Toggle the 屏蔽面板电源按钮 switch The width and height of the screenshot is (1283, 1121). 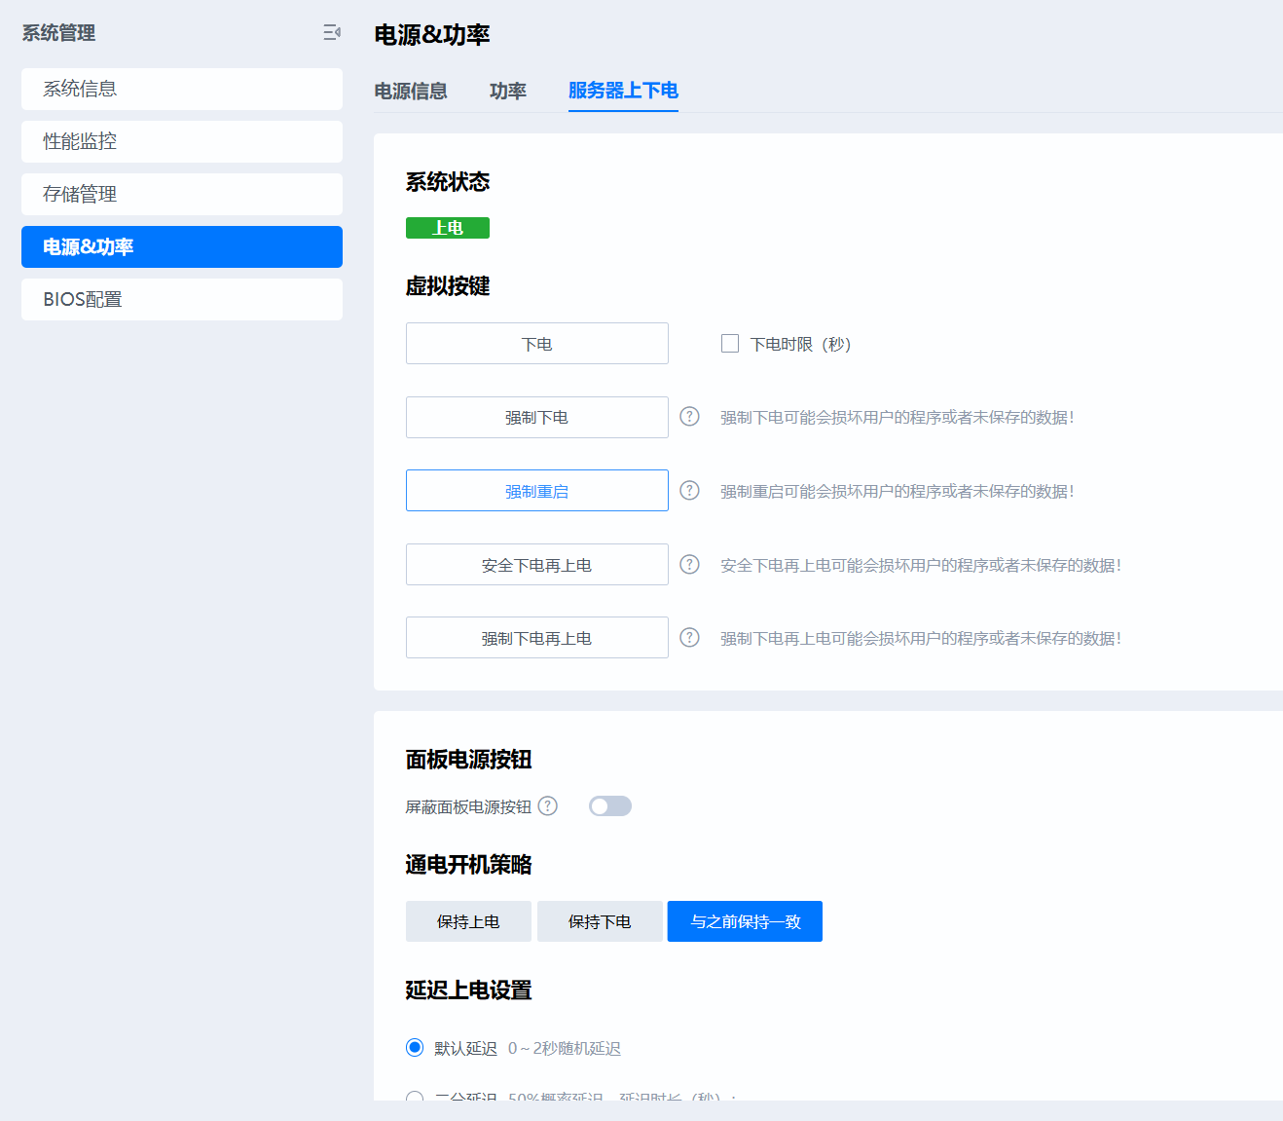[610, 805]
